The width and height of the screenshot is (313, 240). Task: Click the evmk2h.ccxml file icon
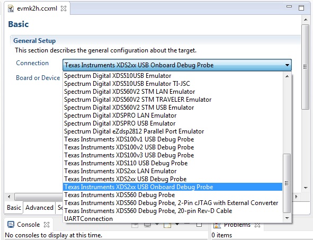click(x=11, y=8)
